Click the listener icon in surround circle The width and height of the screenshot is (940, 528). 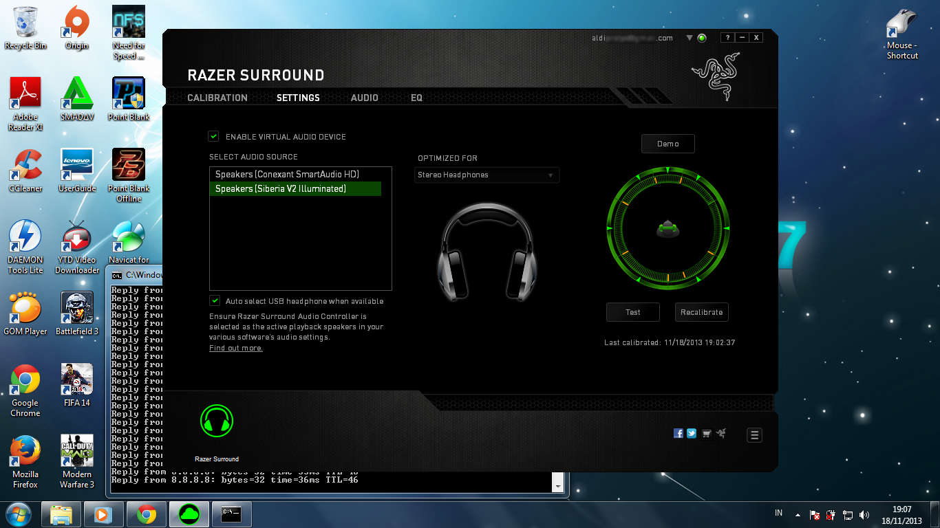[x=667, y=228]
